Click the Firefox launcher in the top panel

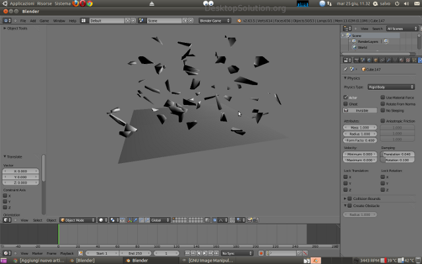[75, 4]
